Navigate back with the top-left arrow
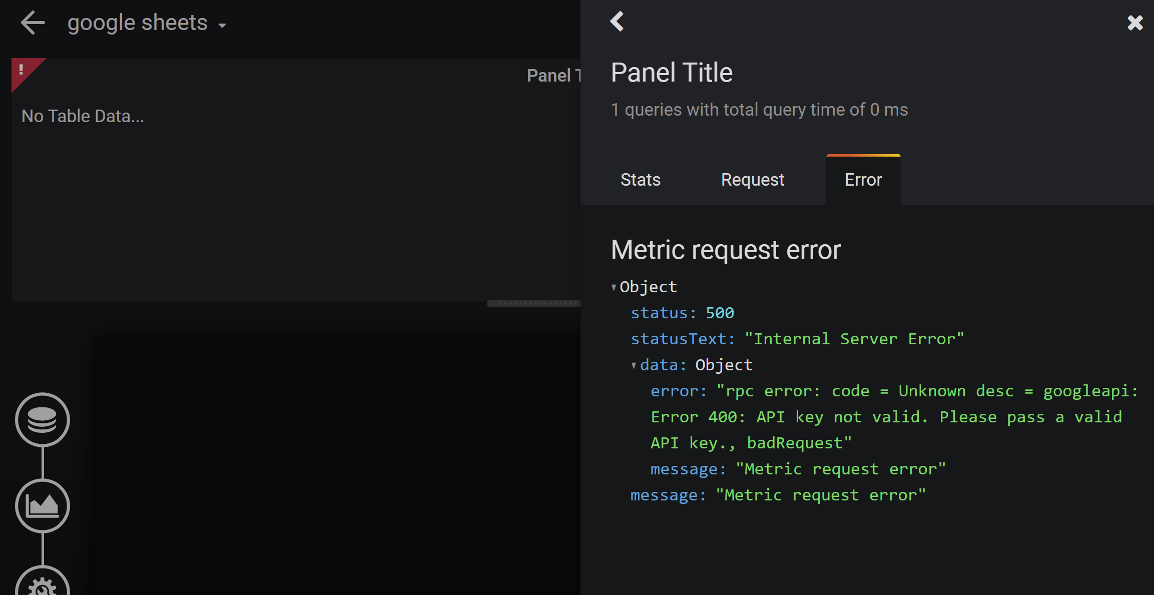Viewport: 1154px width, 595px height. click(x=33, y=22)
